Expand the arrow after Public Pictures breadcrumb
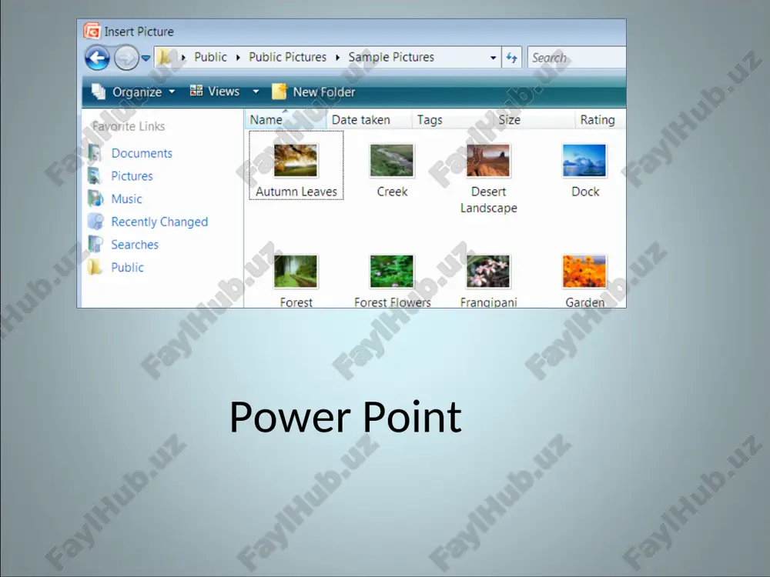 [337, 58]
